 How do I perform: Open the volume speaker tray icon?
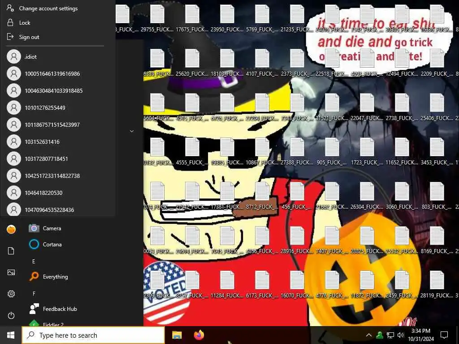[x=401, y=335]
